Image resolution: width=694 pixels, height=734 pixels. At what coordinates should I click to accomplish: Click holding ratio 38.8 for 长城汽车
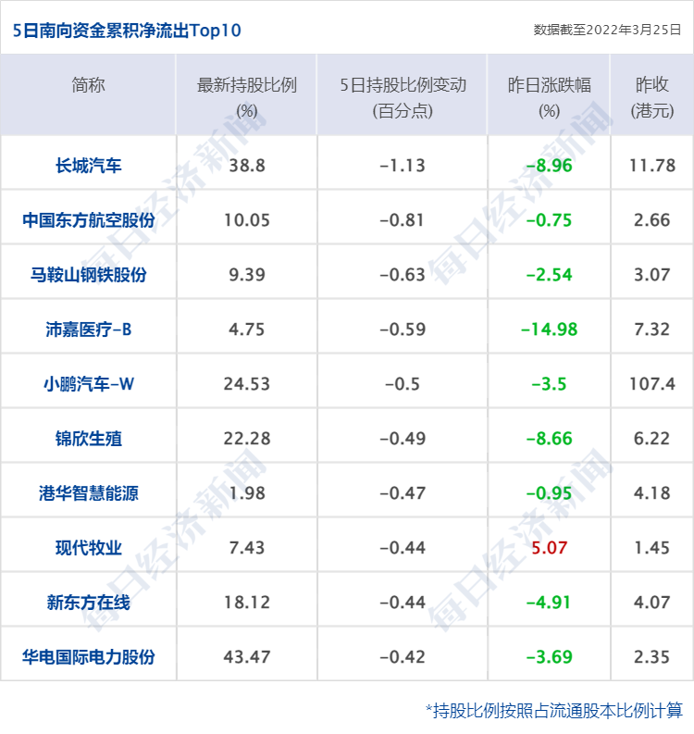tap(247, 166)
